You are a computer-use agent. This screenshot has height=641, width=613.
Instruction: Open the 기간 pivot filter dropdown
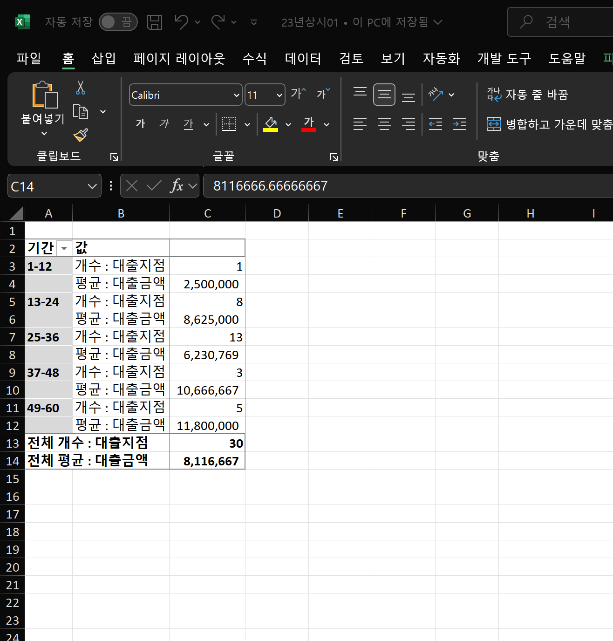(64, 248)
